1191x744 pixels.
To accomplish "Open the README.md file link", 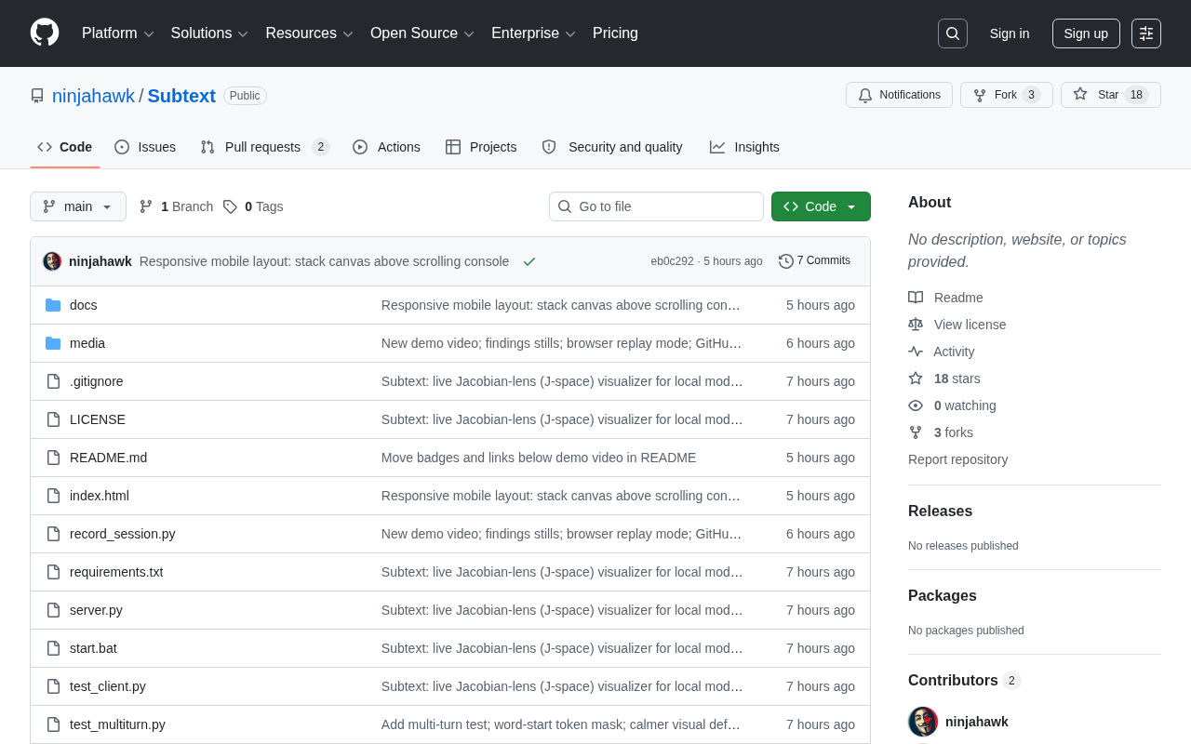I will pyautogui.click(x=108, y=458).
